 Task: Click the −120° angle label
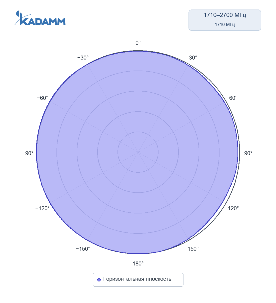[x=42, y=208]
